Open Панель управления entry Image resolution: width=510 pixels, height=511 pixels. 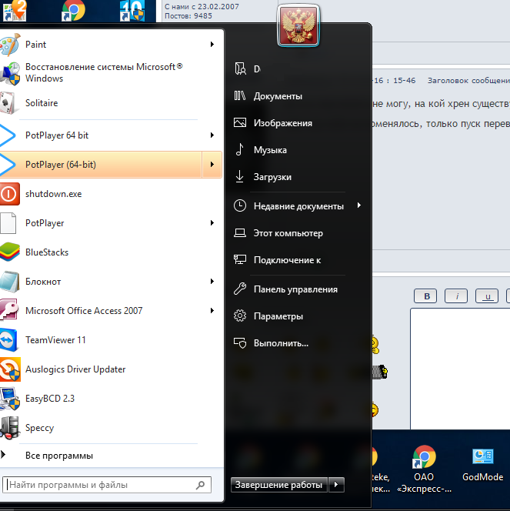tap(295, 289)
